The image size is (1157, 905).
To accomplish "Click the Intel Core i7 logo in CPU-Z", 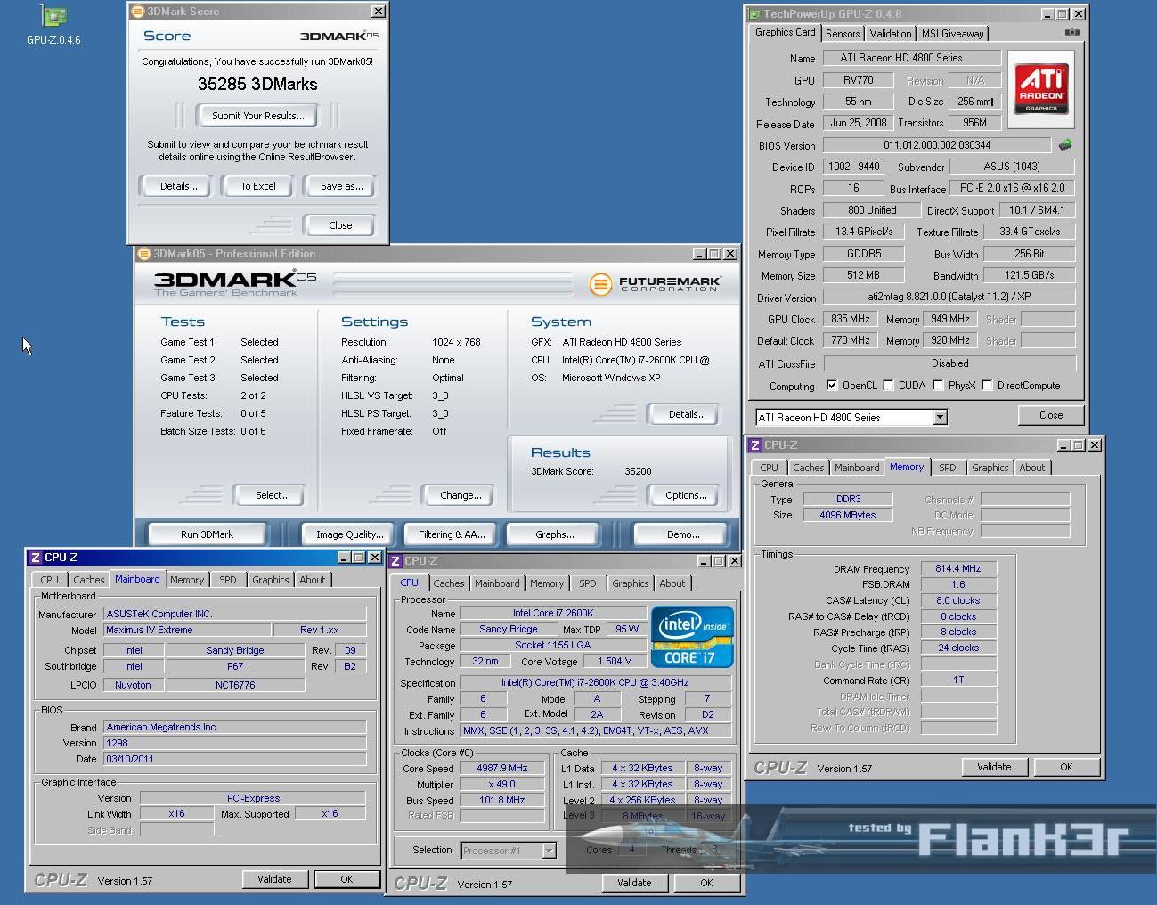I will pos(692,637).
